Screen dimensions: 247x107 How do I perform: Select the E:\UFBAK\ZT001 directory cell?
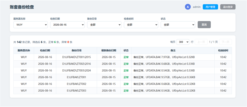76,77
